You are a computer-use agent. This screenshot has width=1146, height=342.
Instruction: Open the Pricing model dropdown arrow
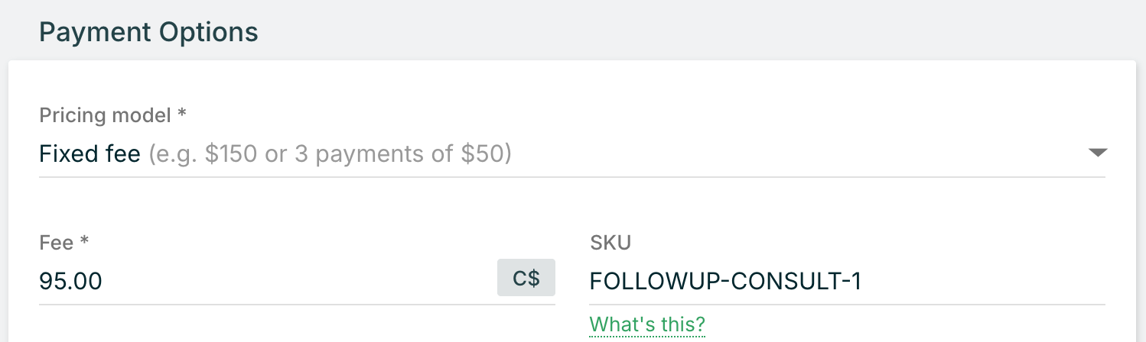click(1097, 153)
